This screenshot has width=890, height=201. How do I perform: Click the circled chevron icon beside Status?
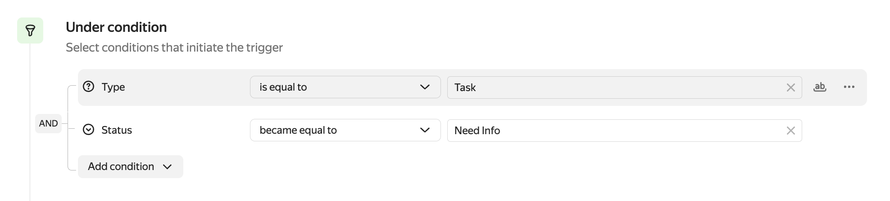[89, 130]
